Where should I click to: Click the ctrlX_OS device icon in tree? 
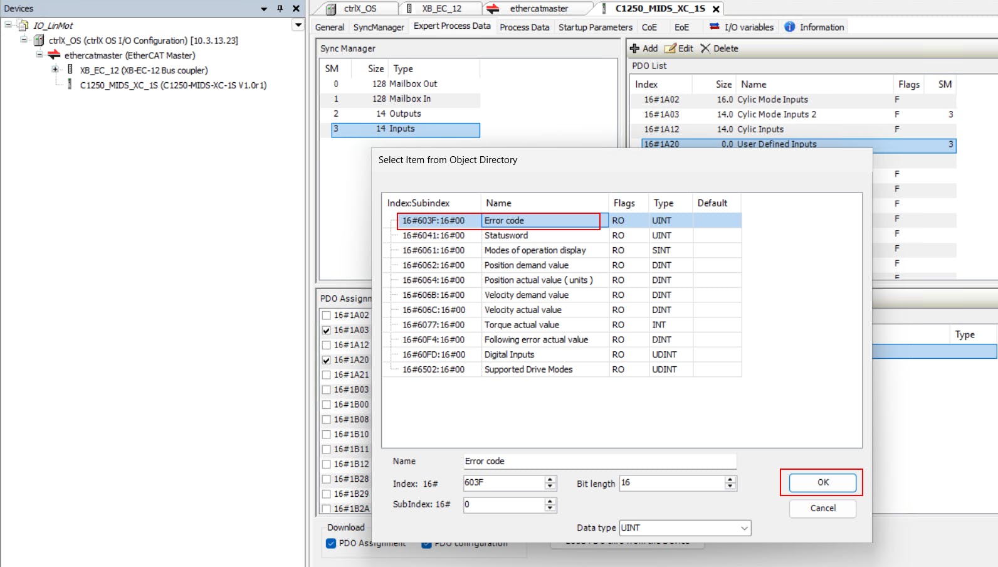pyautogui.click(x=39, y=40)
